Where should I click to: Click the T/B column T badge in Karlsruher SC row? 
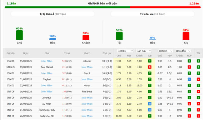coord(150,116)
